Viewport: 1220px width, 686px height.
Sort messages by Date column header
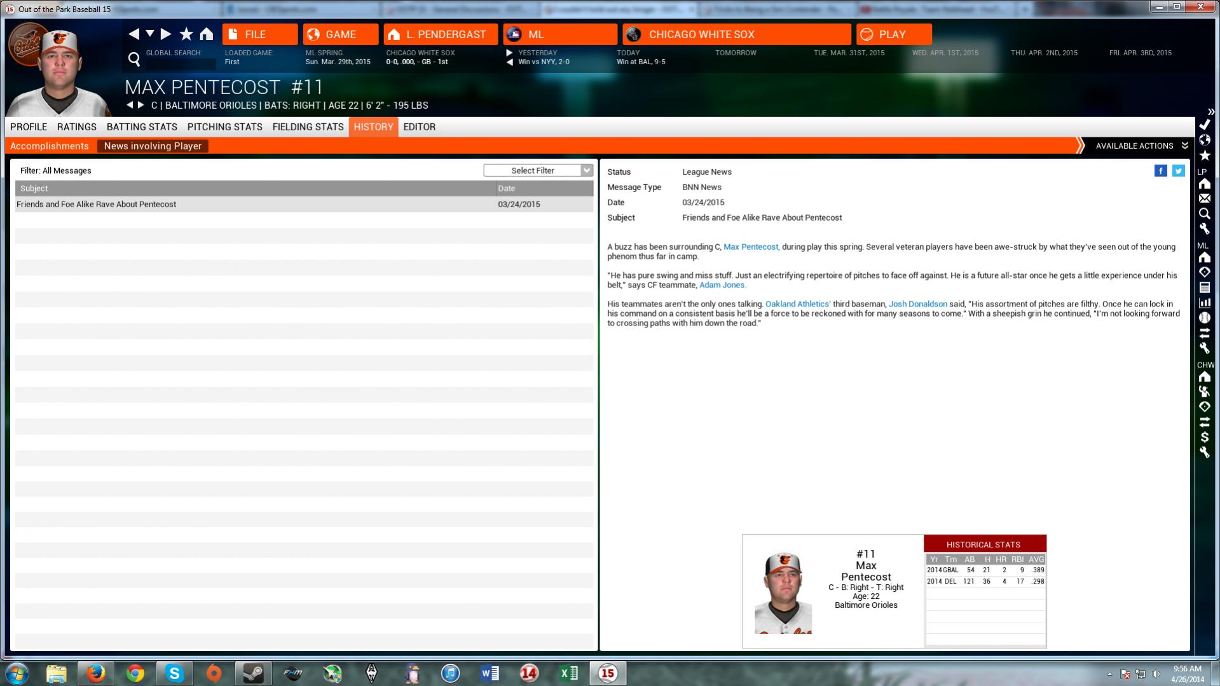[x=545, y=188]
